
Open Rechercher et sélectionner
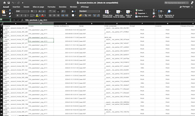(x=169, y=14)
